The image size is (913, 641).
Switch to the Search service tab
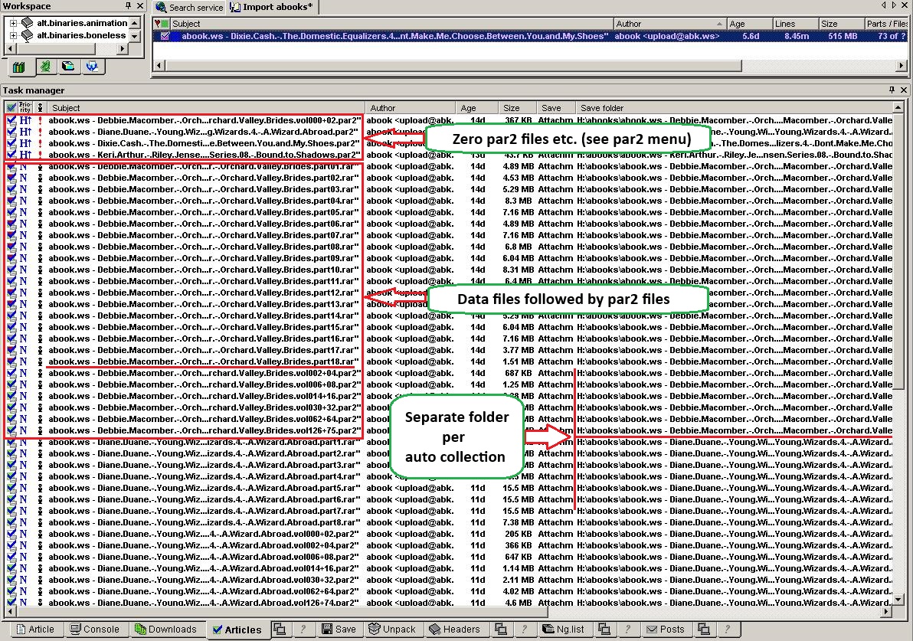189,8
